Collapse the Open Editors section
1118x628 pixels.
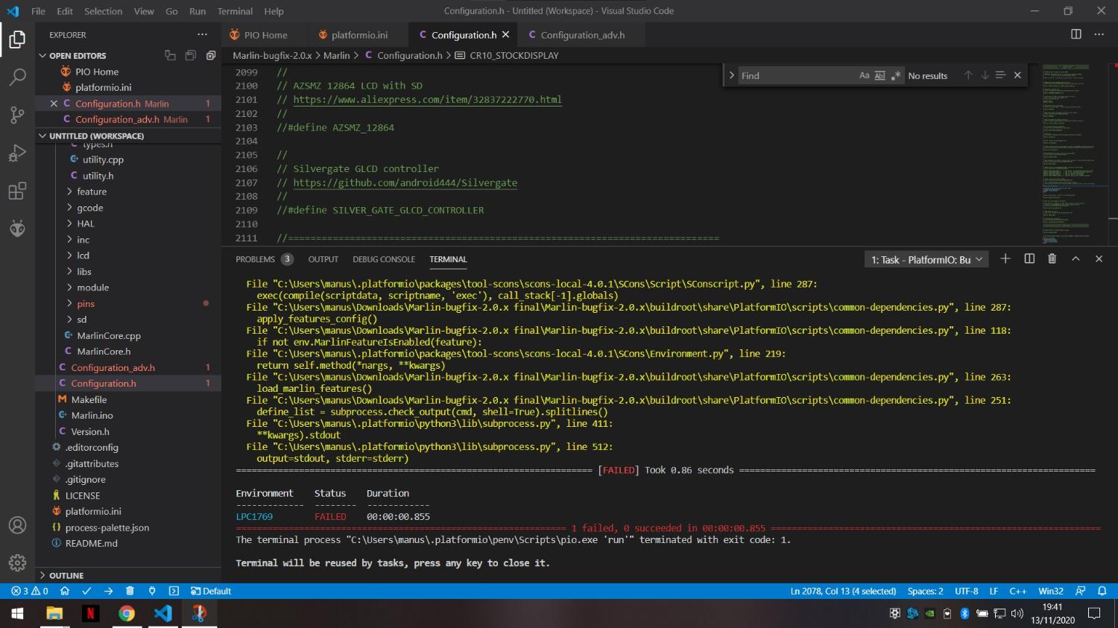click(x=78, y=56)
